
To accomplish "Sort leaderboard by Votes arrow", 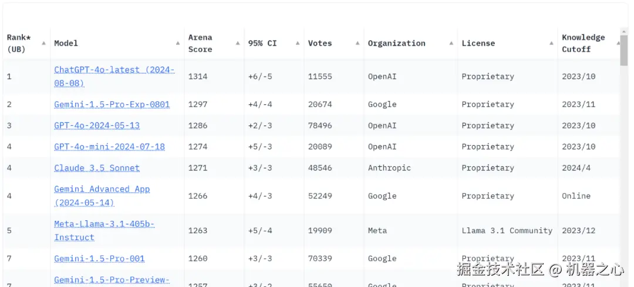I will tap(358, 43).
